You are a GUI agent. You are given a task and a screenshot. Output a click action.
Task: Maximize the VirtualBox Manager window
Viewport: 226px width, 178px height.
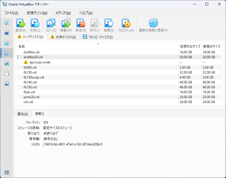pos(207,4)
